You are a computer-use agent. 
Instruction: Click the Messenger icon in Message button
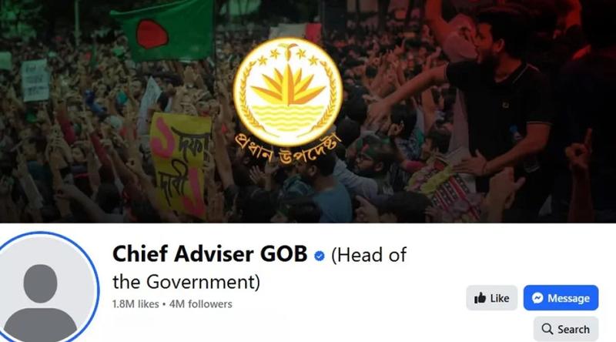point(537,298)
